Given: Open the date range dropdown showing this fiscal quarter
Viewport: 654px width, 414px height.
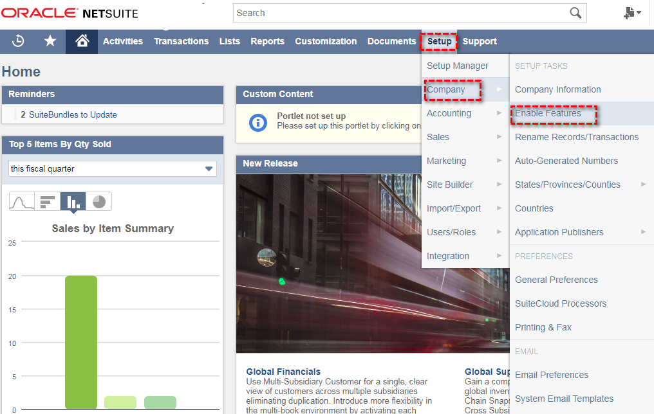Looking at the screenshot, I should click(207, 167).
